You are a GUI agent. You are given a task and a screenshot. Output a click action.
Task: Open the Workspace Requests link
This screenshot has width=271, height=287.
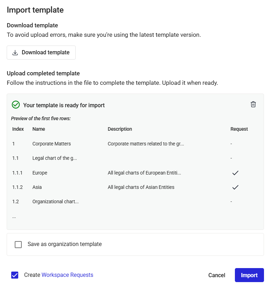tap(67, 275)
